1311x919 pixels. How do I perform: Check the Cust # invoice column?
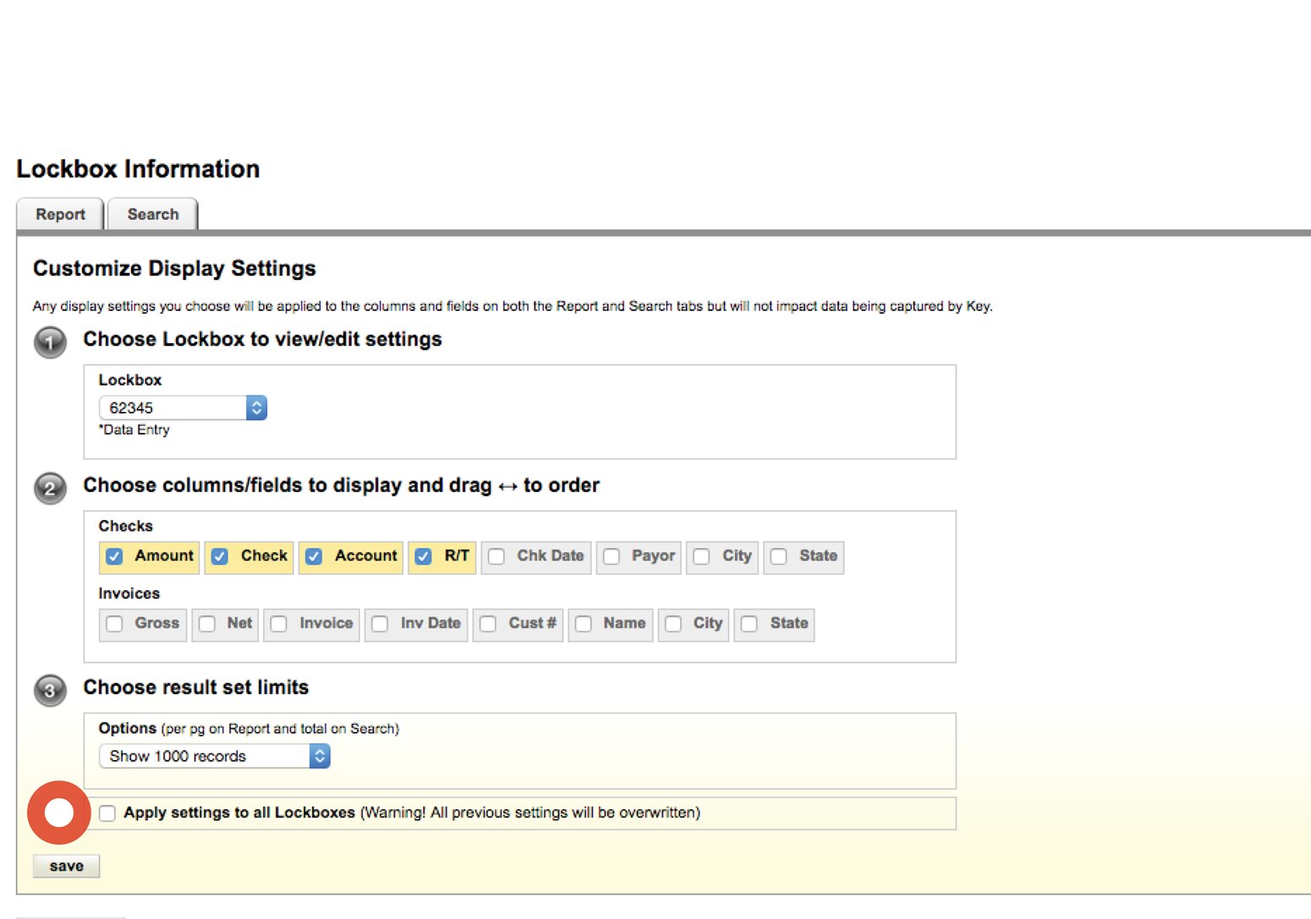pyautogui.click(x=487, y=624)
